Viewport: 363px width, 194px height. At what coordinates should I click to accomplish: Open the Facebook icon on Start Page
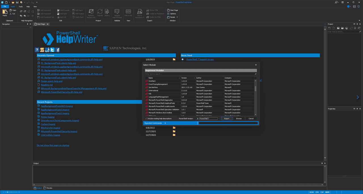[58, 50]
